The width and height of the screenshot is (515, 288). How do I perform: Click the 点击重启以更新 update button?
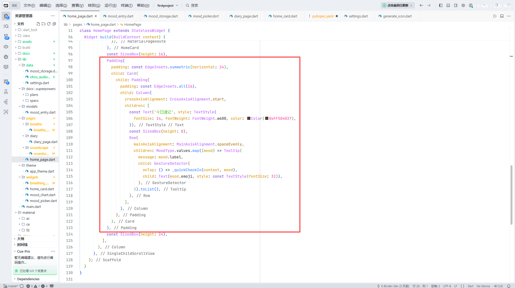(397, 5)
